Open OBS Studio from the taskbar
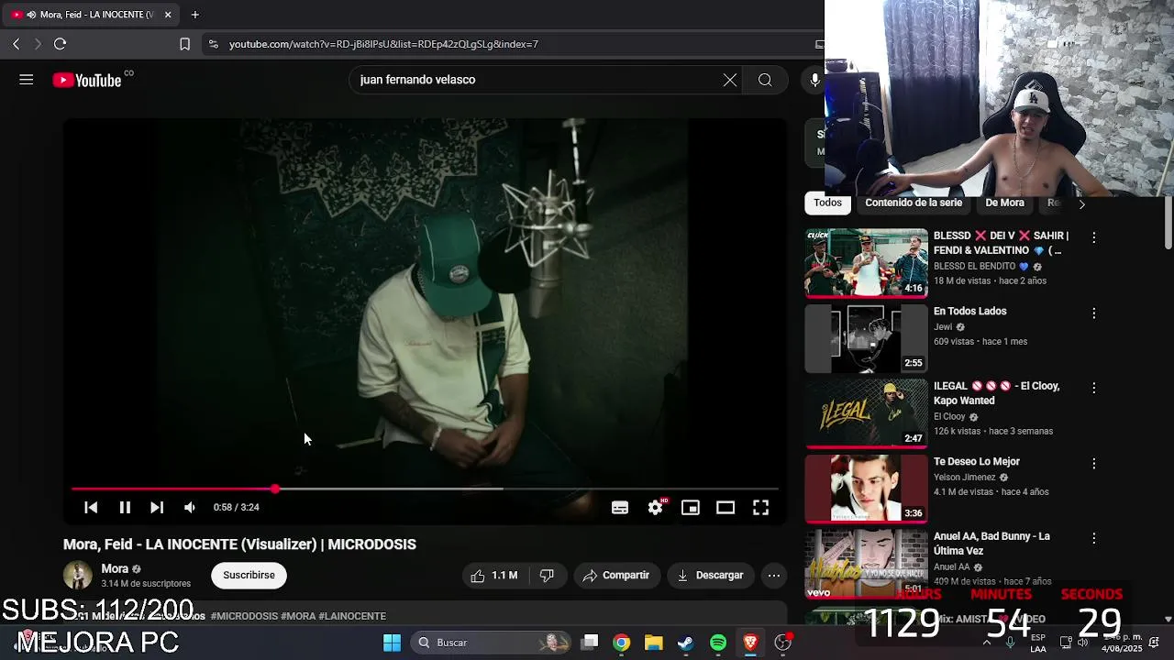Image resolution: width=1174 pixels, height=660 pixels. click(782, 643)
